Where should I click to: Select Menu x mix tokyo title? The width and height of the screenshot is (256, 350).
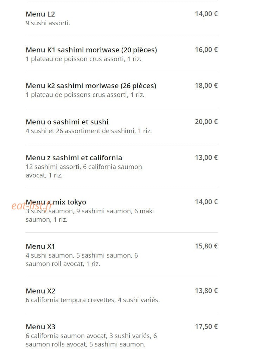[56, 202]
